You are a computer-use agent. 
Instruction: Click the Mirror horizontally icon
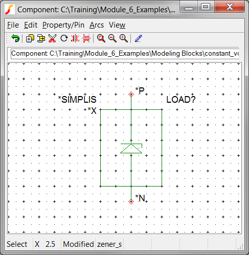pyautogui.click(x=75, y=38)
